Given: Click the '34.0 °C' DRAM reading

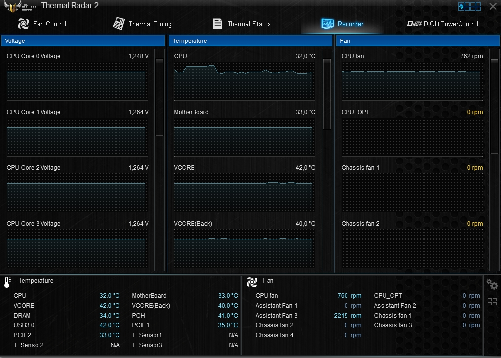Looking at the screenshot, I should tap(110, 316).
